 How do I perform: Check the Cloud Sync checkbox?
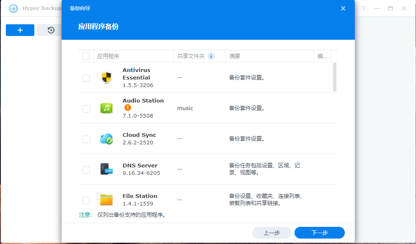click(x=86, y=139)
